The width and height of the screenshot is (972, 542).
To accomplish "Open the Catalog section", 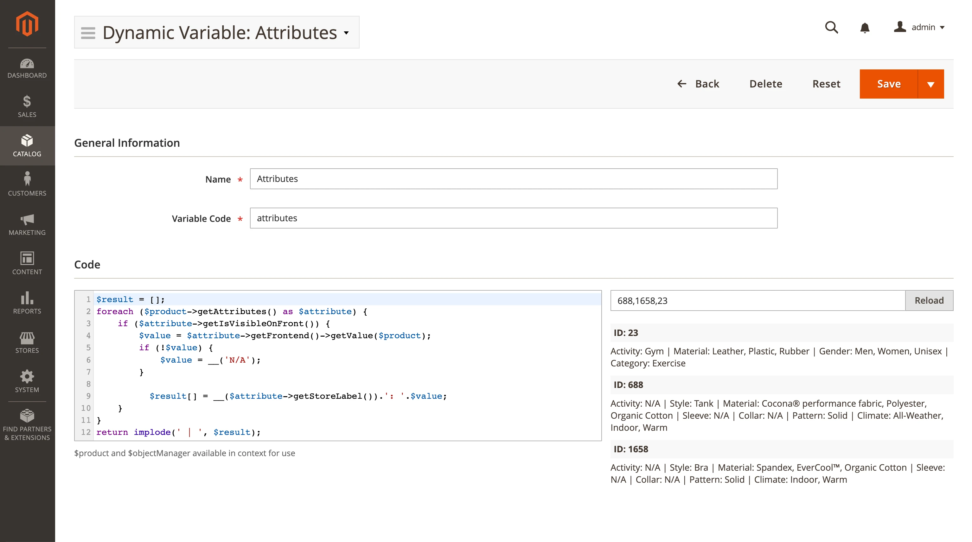I will pos(27,146).
